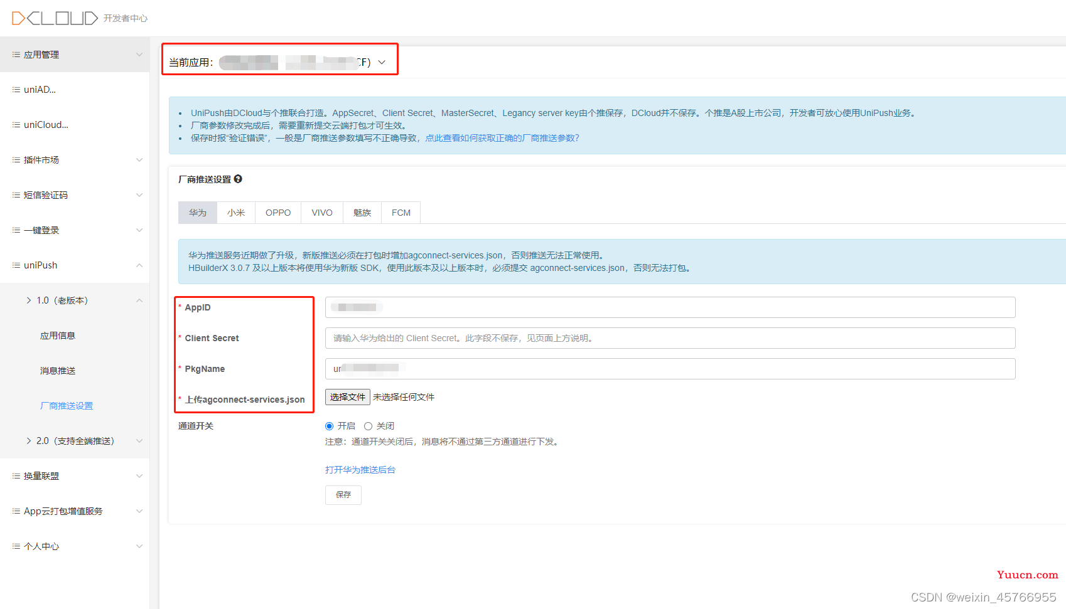Click the list icon beside uniCloud...
Image resolution: width=1066 pixels, height=609 pixels.
16,125
